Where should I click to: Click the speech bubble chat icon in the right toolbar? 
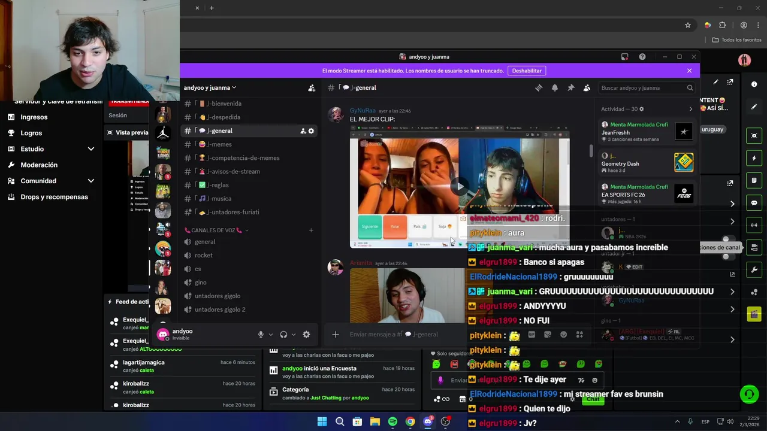pos(754,203)
